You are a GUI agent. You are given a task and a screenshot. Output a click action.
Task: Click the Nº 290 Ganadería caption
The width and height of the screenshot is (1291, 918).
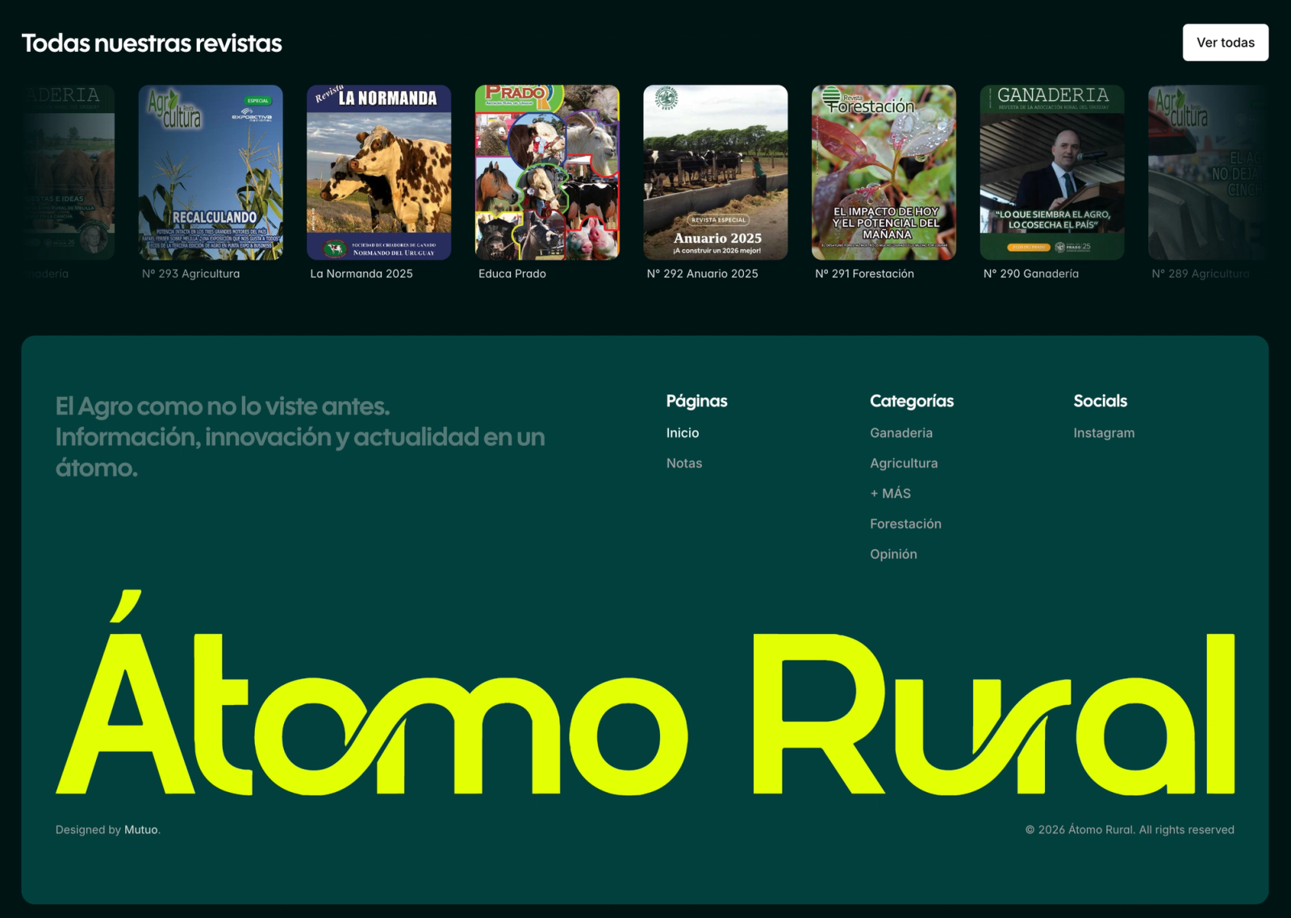click(x=1031, y=273)
